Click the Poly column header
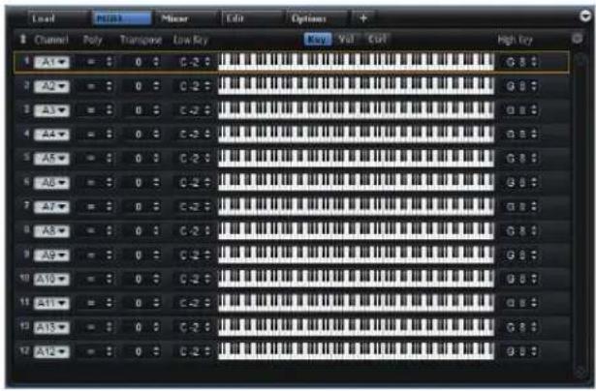 pos(92,40)
